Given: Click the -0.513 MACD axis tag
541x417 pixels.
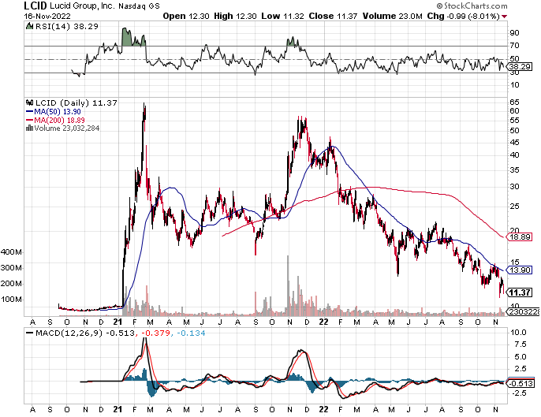Looking at the screenshot, I should [520, 384].
